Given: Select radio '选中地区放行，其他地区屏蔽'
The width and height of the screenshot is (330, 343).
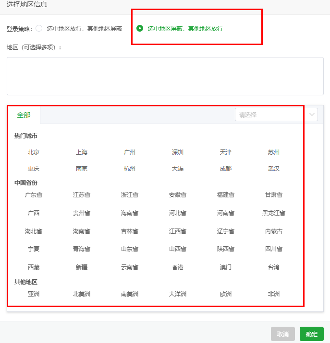Looking at the screenshot, I should tap(39, 28).
